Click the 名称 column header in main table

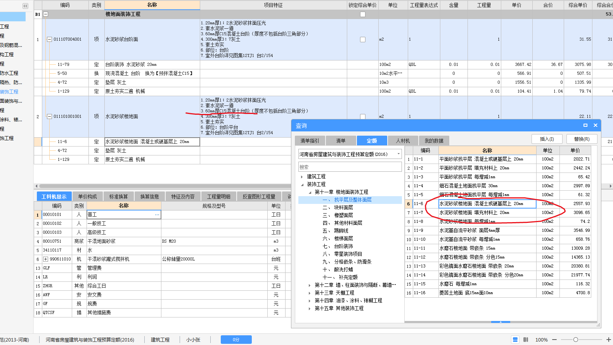pyautogui.click(x=152, y=5)
